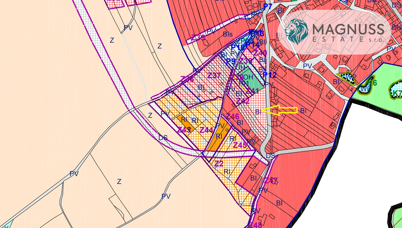Viewport: 402px width, 228px height.
Task: Select the Z47 zone label
Action: point(271,180)
